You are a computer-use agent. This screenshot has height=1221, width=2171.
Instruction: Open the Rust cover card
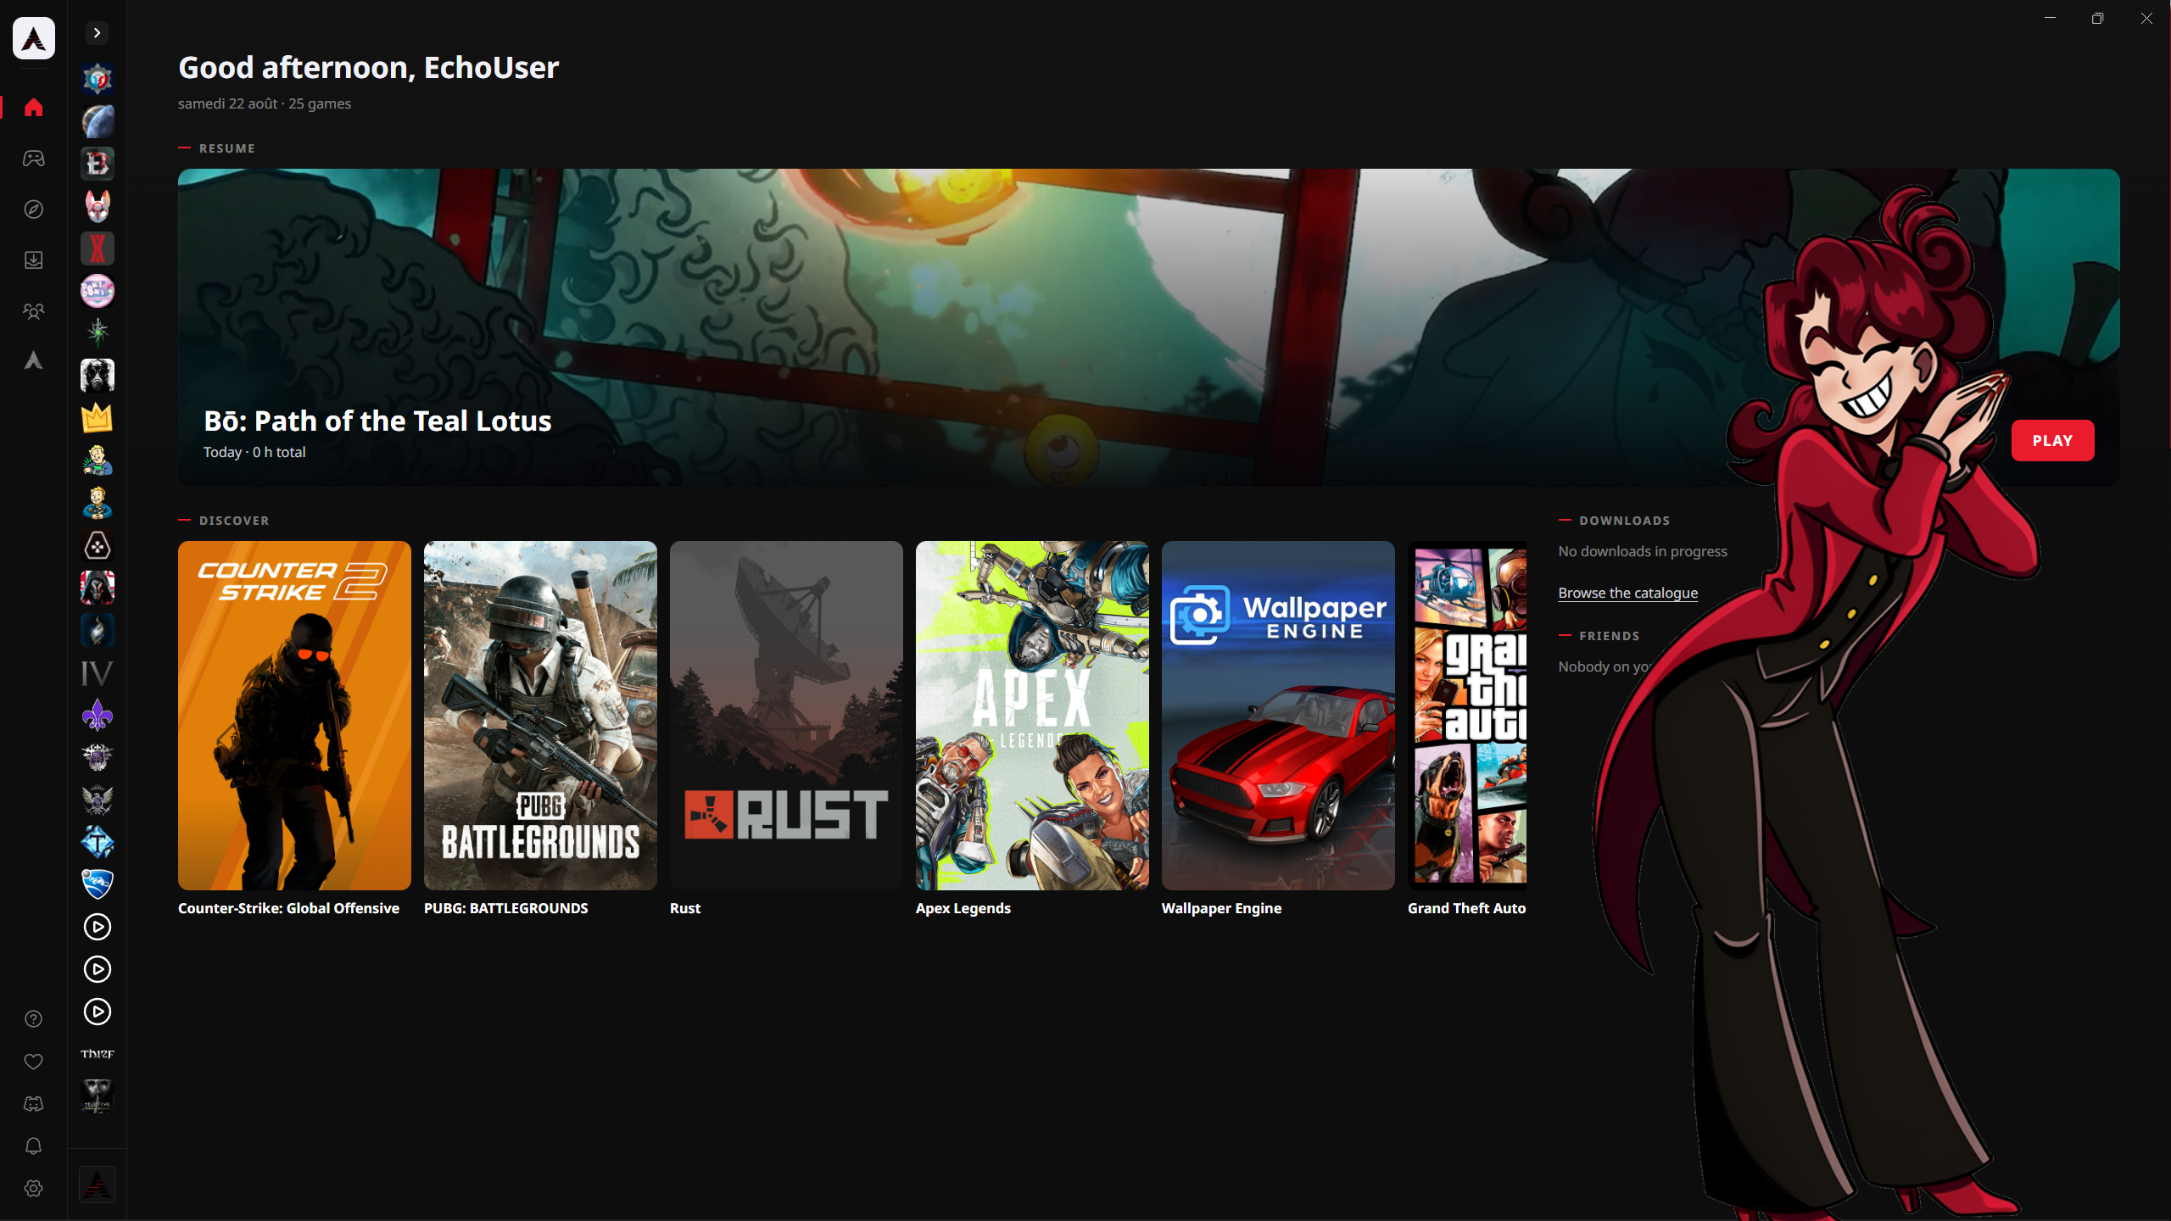[786, 716]
